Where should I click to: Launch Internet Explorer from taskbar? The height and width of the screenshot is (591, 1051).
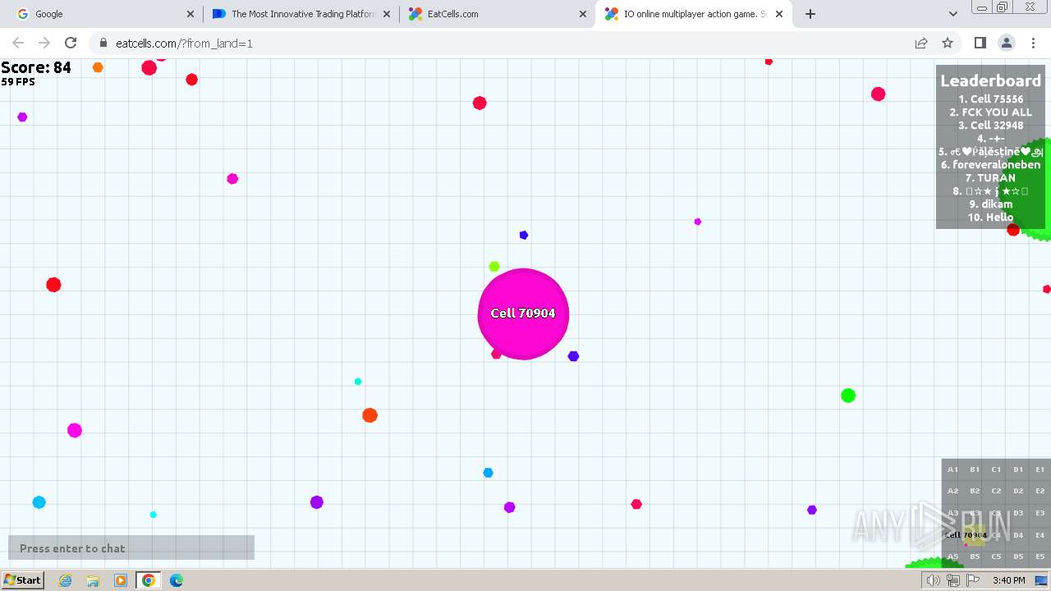coord(66,580)
